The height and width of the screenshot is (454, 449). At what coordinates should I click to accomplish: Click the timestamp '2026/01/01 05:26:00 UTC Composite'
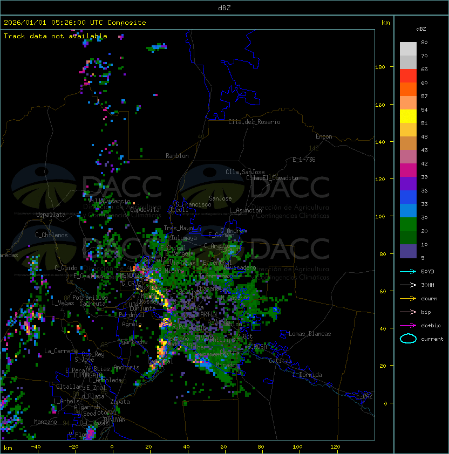pos(75,23)
